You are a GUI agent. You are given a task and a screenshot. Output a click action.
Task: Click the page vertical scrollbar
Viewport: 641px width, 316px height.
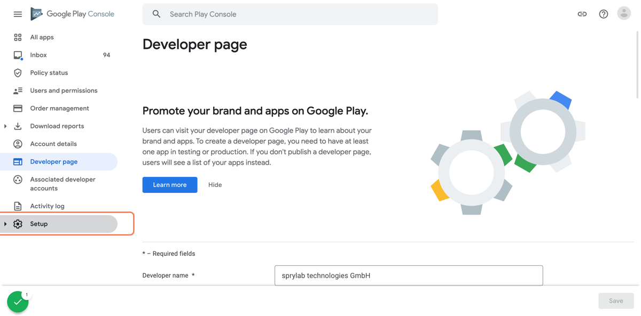[637, 64]
